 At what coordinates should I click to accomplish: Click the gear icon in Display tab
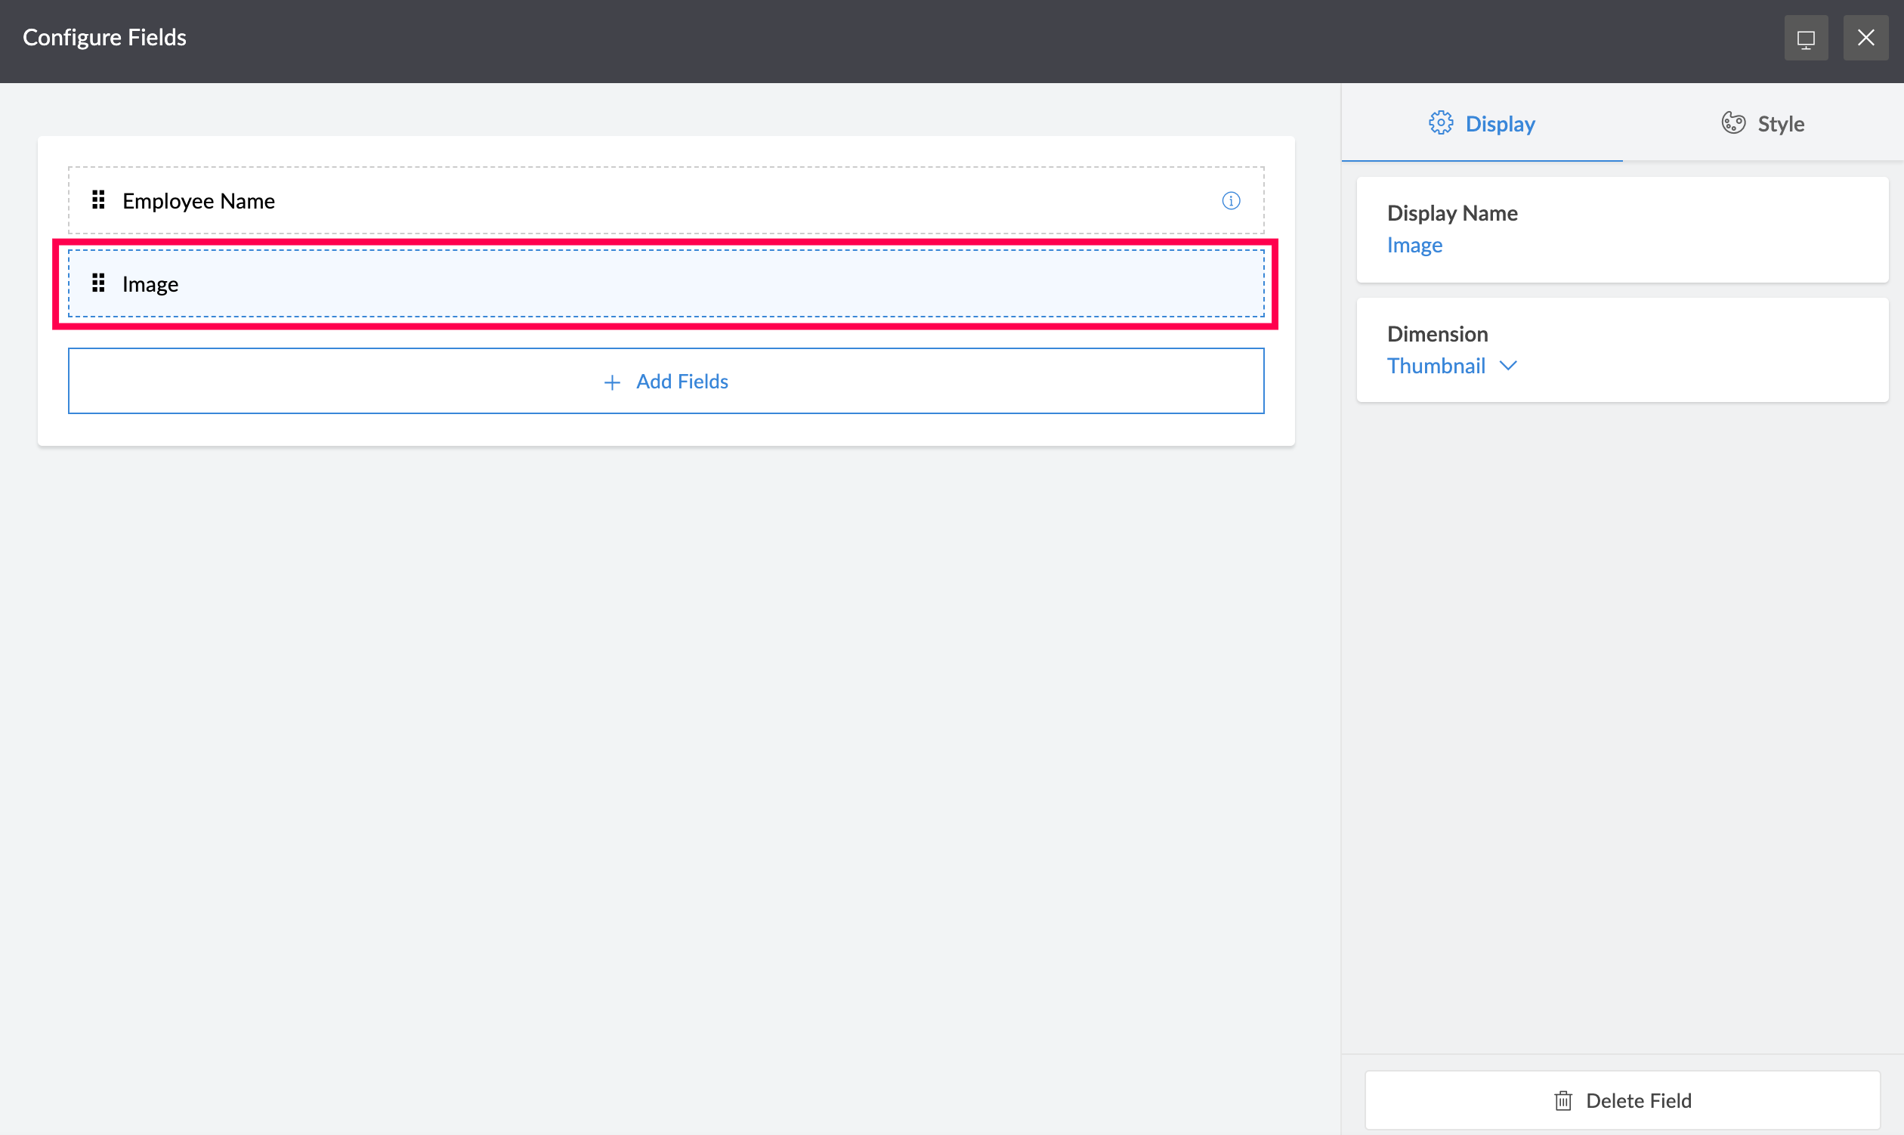point(1441,123)
